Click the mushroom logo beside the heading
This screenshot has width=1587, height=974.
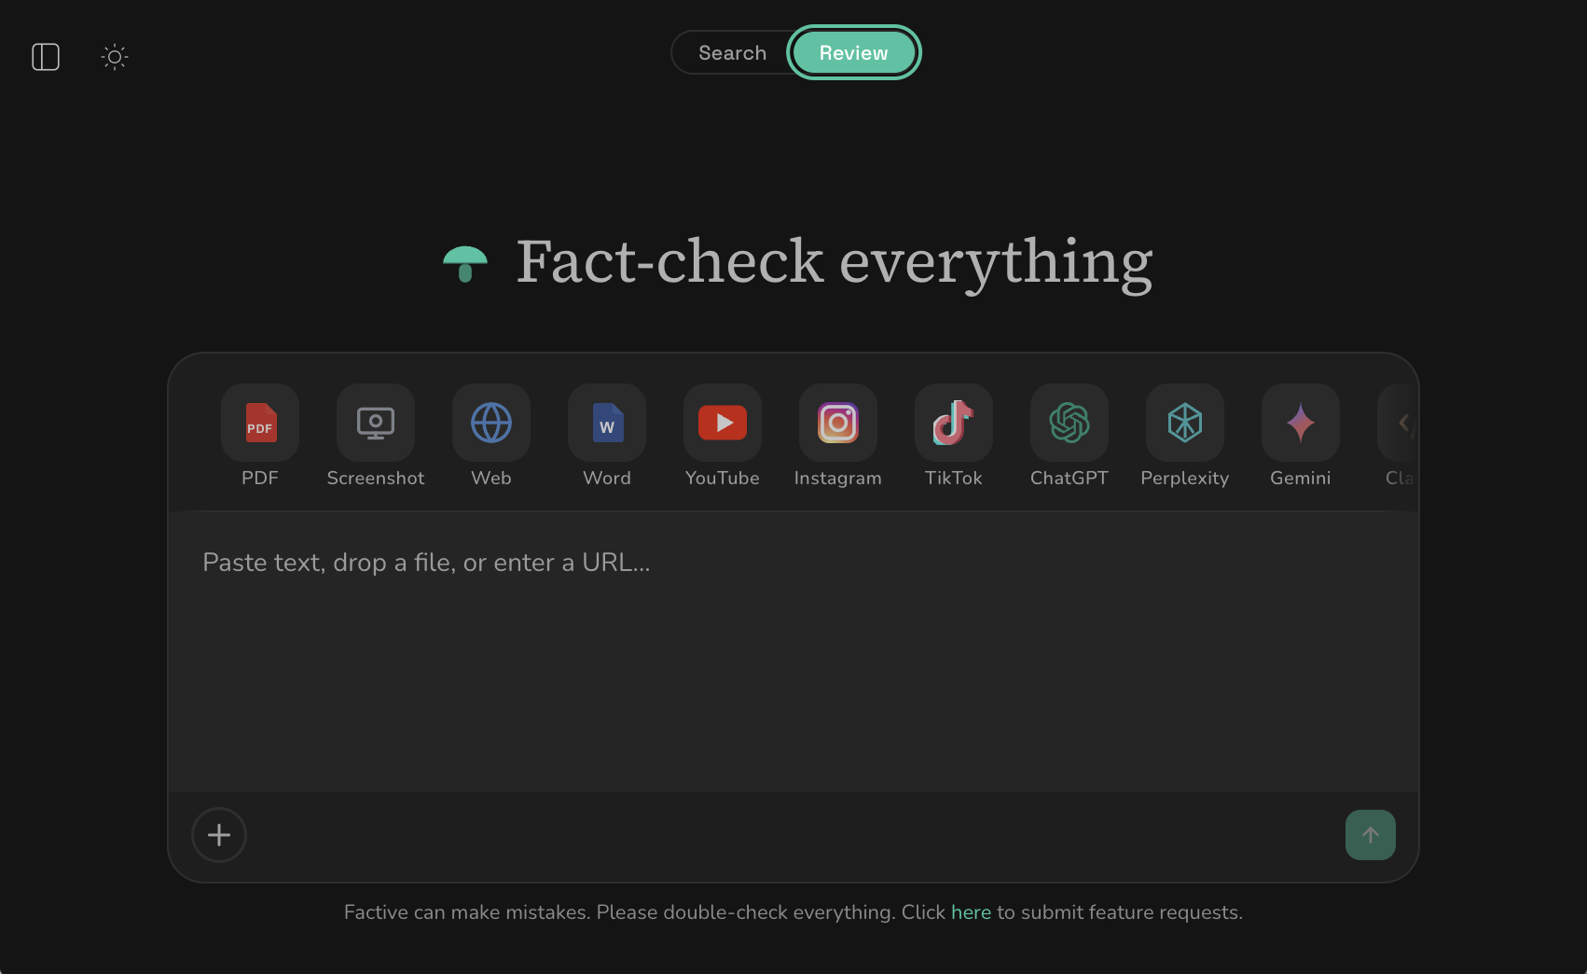tap(465, 264)
